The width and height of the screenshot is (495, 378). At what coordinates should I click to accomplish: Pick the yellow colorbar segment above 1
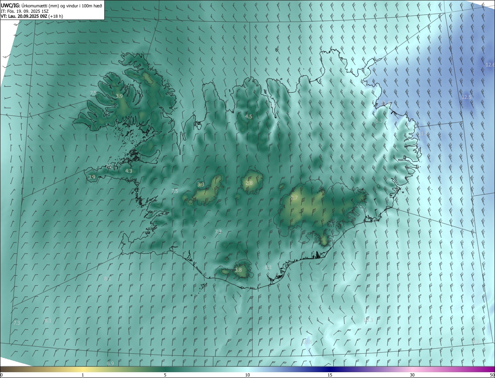[83, 369]
